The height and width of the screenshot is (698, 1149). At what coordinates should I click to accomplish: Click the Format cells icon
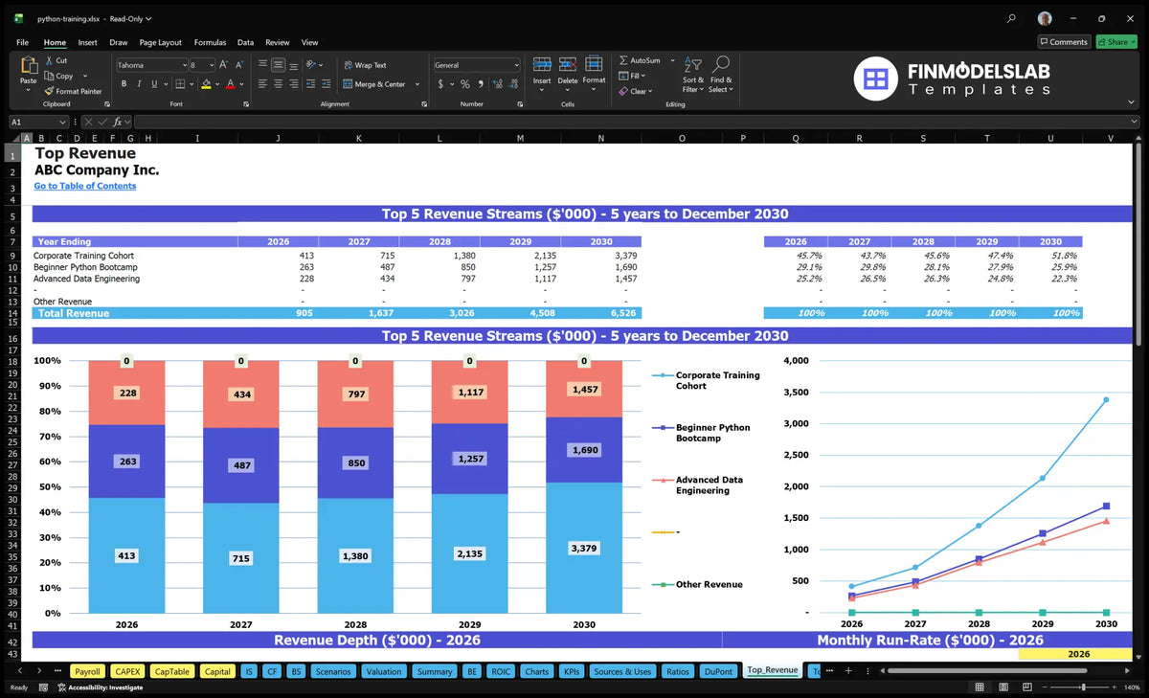tap(594, 64)
